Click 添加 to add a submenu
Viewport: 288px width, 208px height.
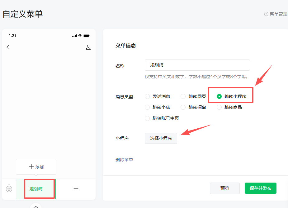36,167
